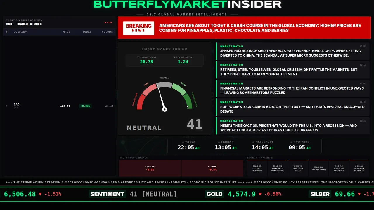Click the Breaking News badge
374x210 pixels.
click(138, 28)
